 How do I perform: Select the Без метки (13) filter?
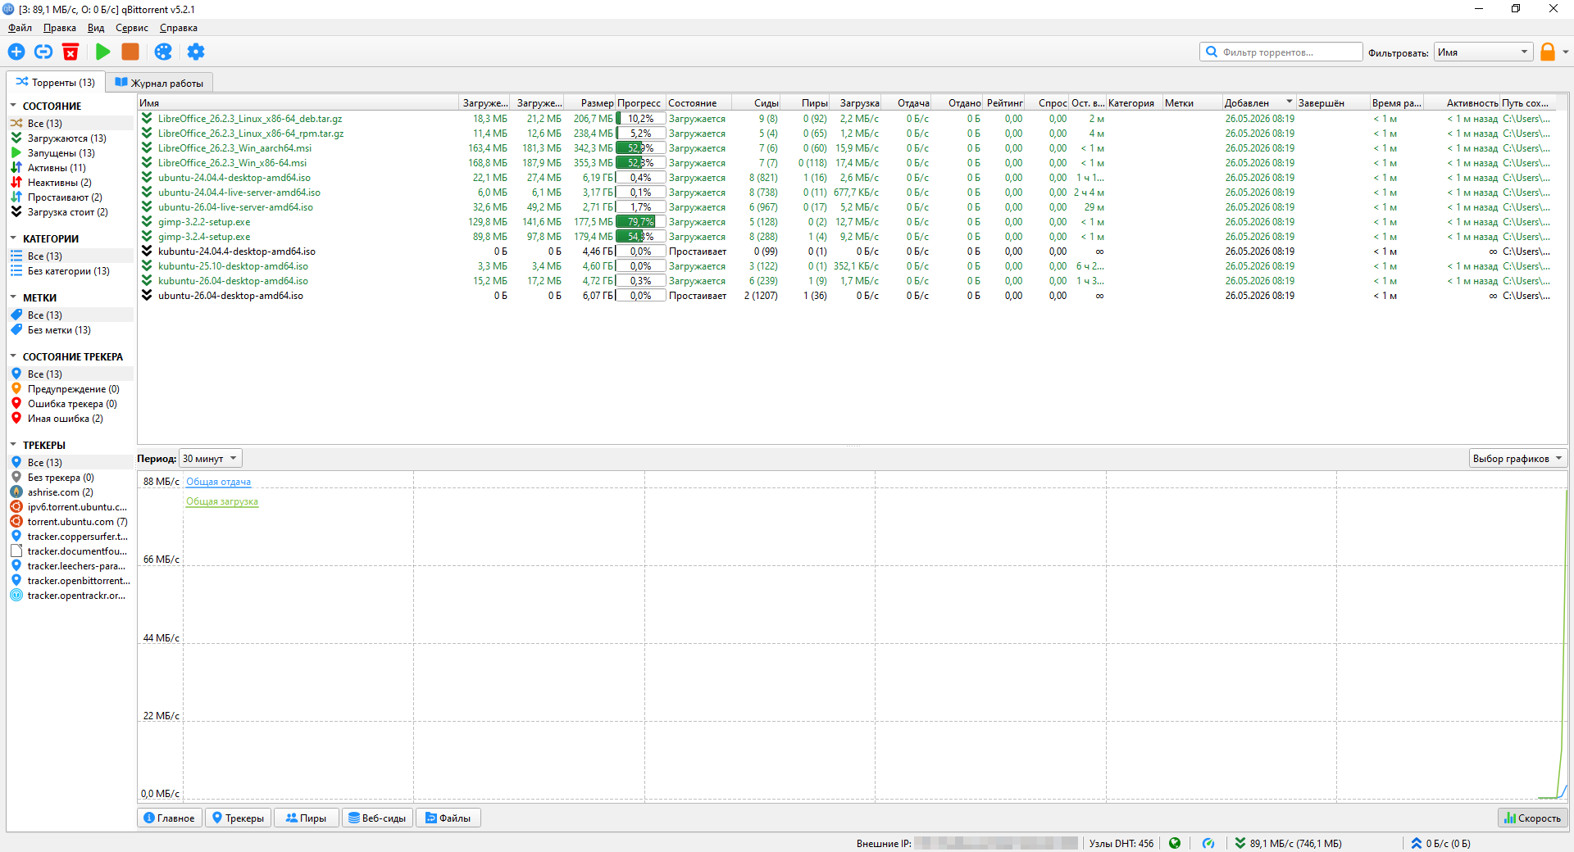pyautogui.click(x=70, y=330)
